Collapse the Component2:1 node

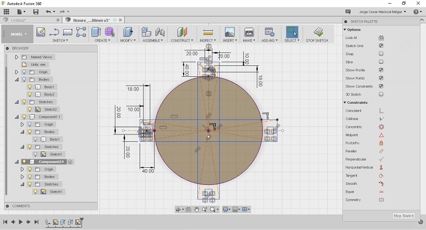pos(17,161)
